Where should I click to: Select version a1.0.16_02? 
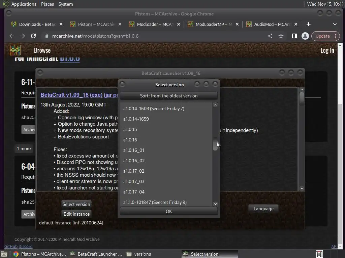point(166,161)
